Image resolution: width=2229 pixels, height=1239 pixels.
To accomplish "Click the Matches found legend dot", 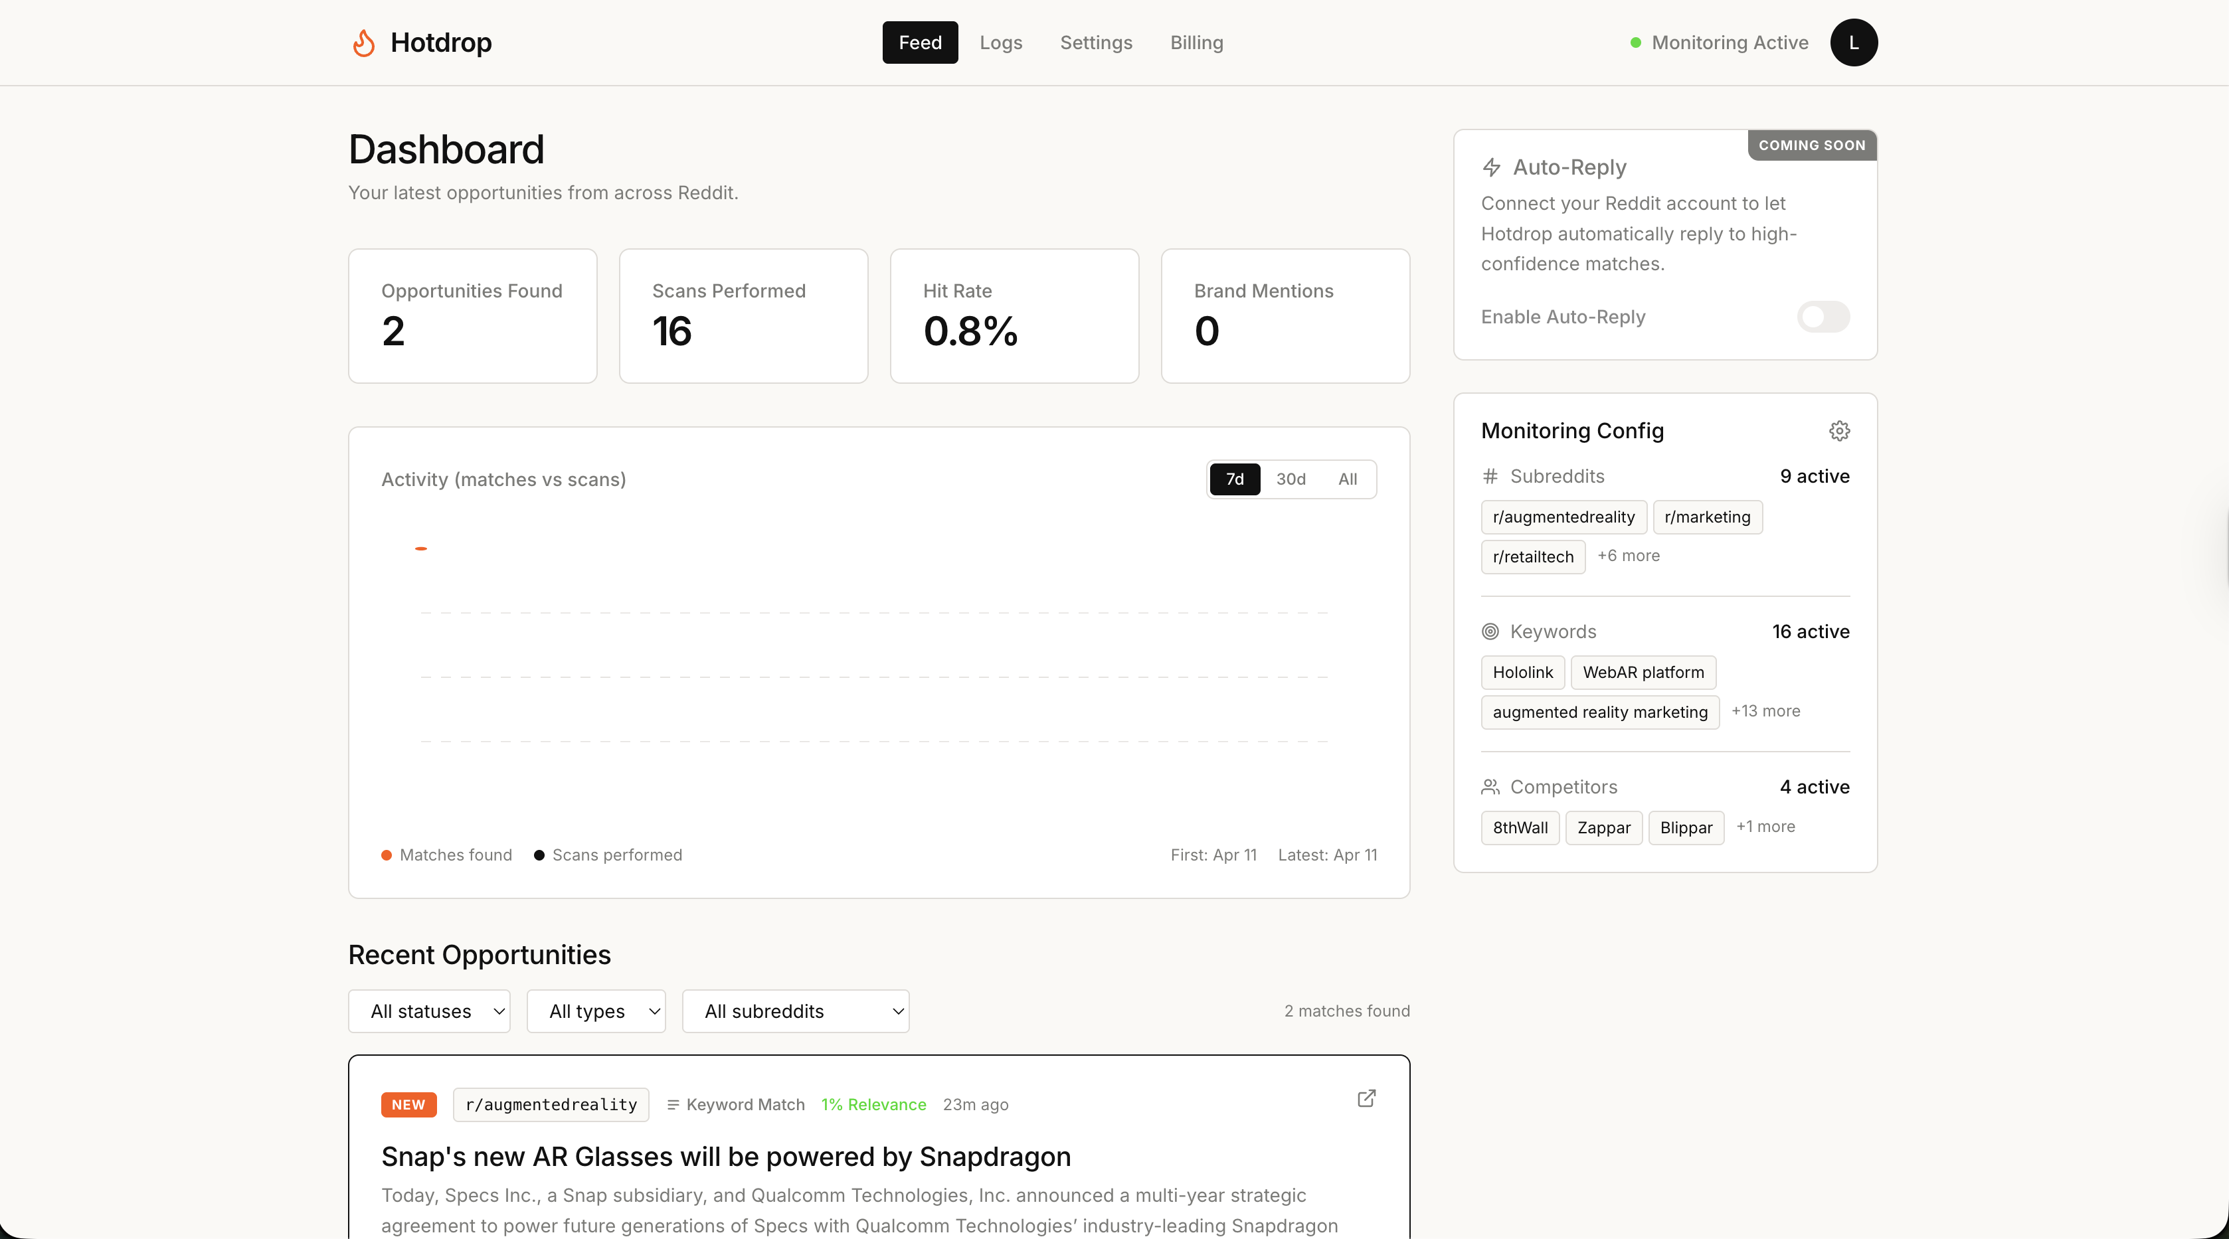I will click(x=387, y=855).
